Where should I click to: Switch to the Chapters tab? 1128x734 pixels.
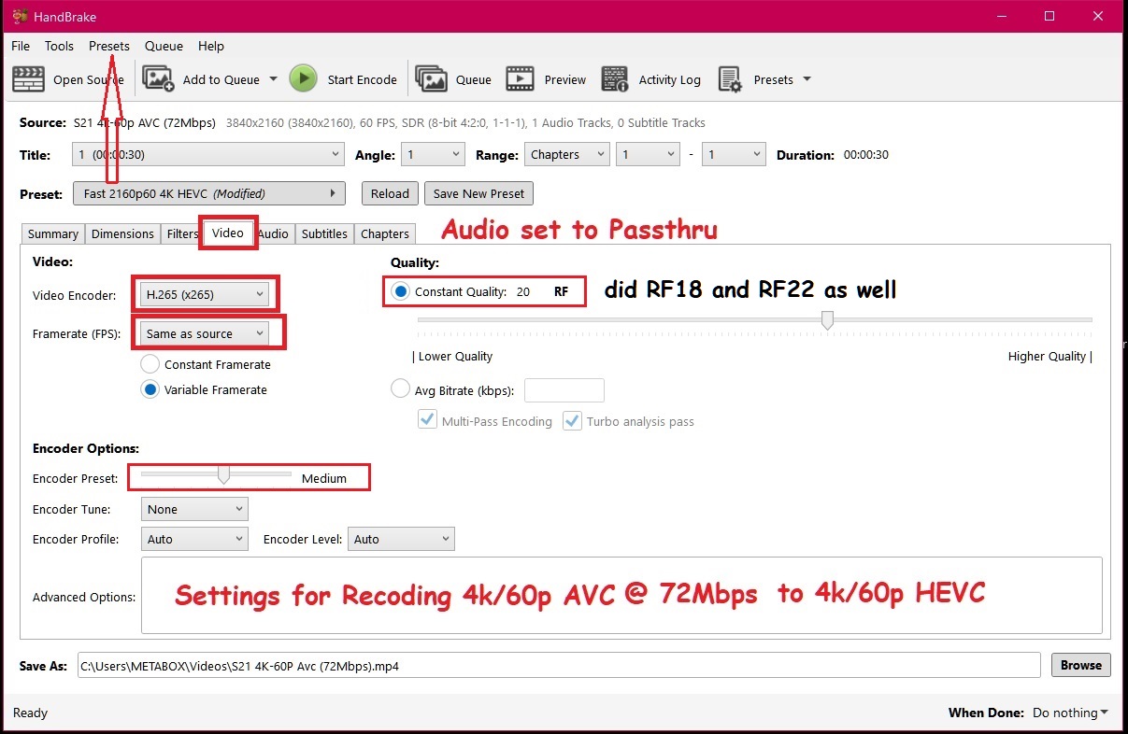point(385,233)
